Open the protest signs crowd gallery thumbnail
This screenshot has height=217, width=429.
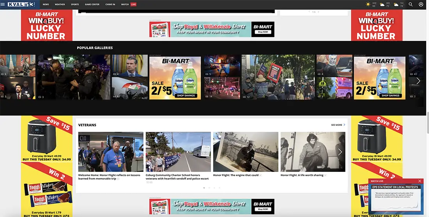click(x=278, y=77)
